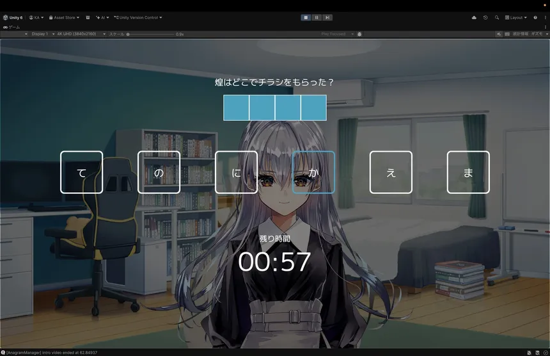Click the 00:57 countdown timer

pos(274,262)
